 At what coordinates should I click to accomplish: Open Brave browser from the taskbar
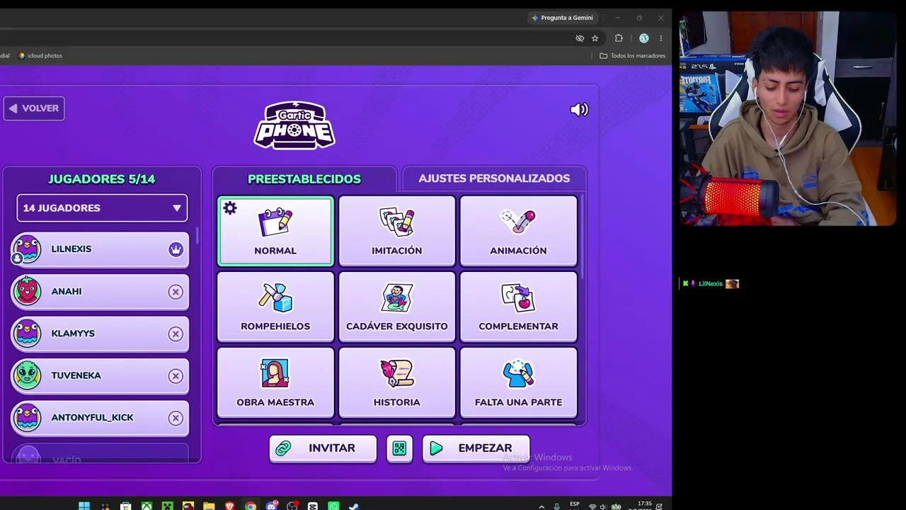pyautogui.click(x=229, y=506)
